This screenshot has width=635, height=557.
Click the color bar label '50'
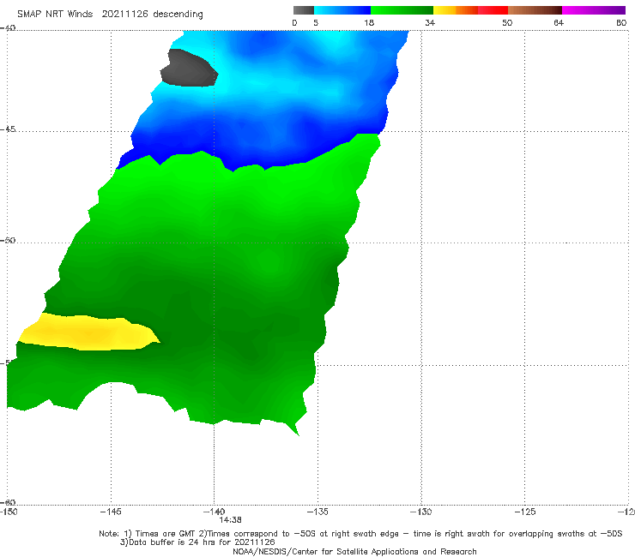click(x=507, y=22)
